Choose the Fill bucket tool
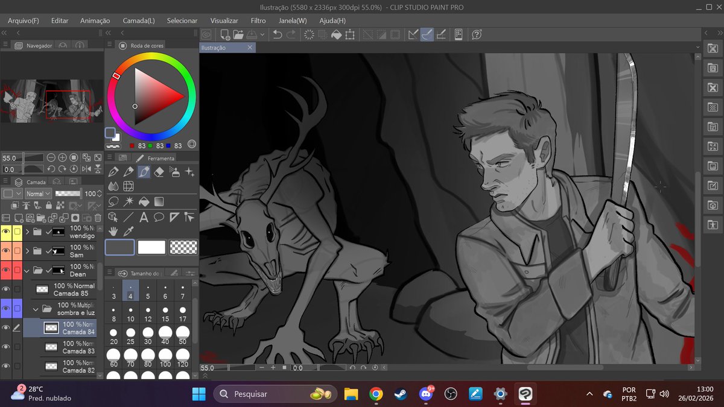This screenshot has height=407, width=724. [x=144, y=201]
